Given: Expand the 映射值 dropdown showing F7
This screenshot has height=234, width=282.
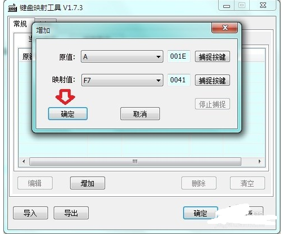Looking at the screenshot, I should tap(122, 80).
